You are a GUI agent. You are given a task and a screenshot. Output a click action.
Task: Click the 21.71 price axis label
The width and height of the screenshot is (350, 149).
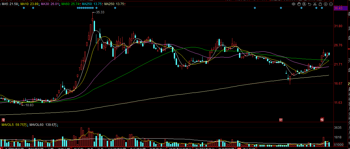point(338,64)
